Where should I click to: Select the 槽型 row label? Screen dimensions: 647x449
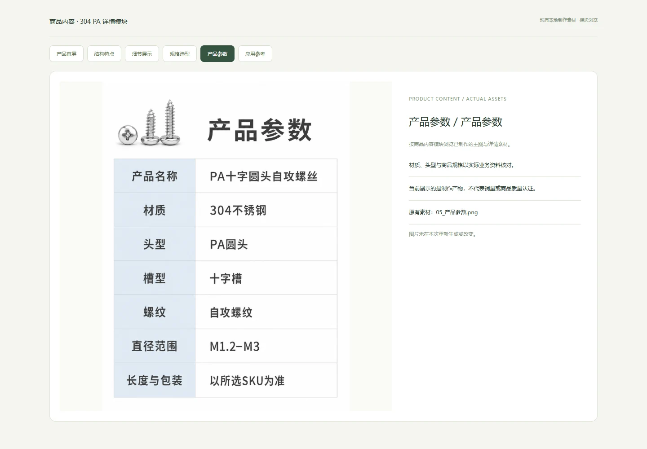[155, 278]
